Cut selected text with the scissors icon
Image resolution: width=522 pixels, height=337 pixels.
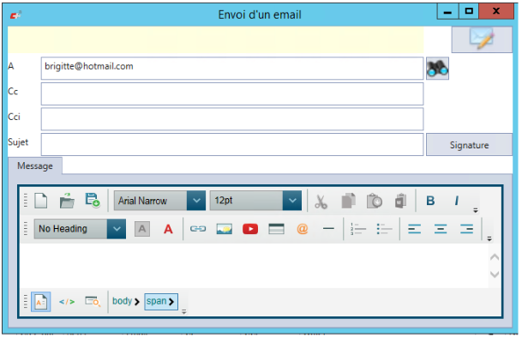click(321, 202)
